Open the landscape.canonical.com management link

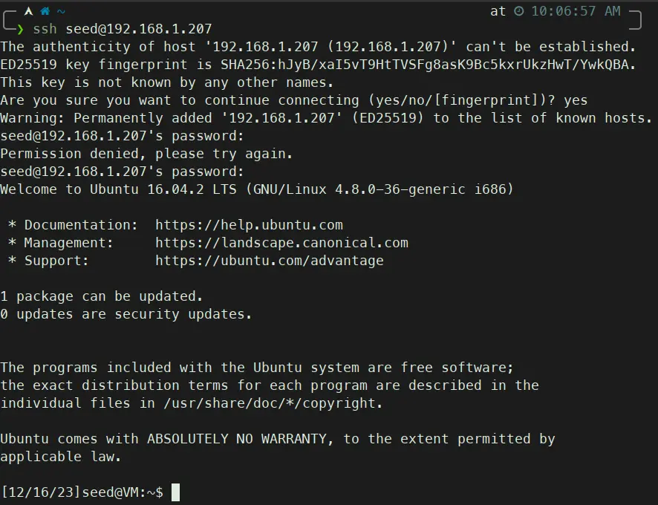click(281, 243)
